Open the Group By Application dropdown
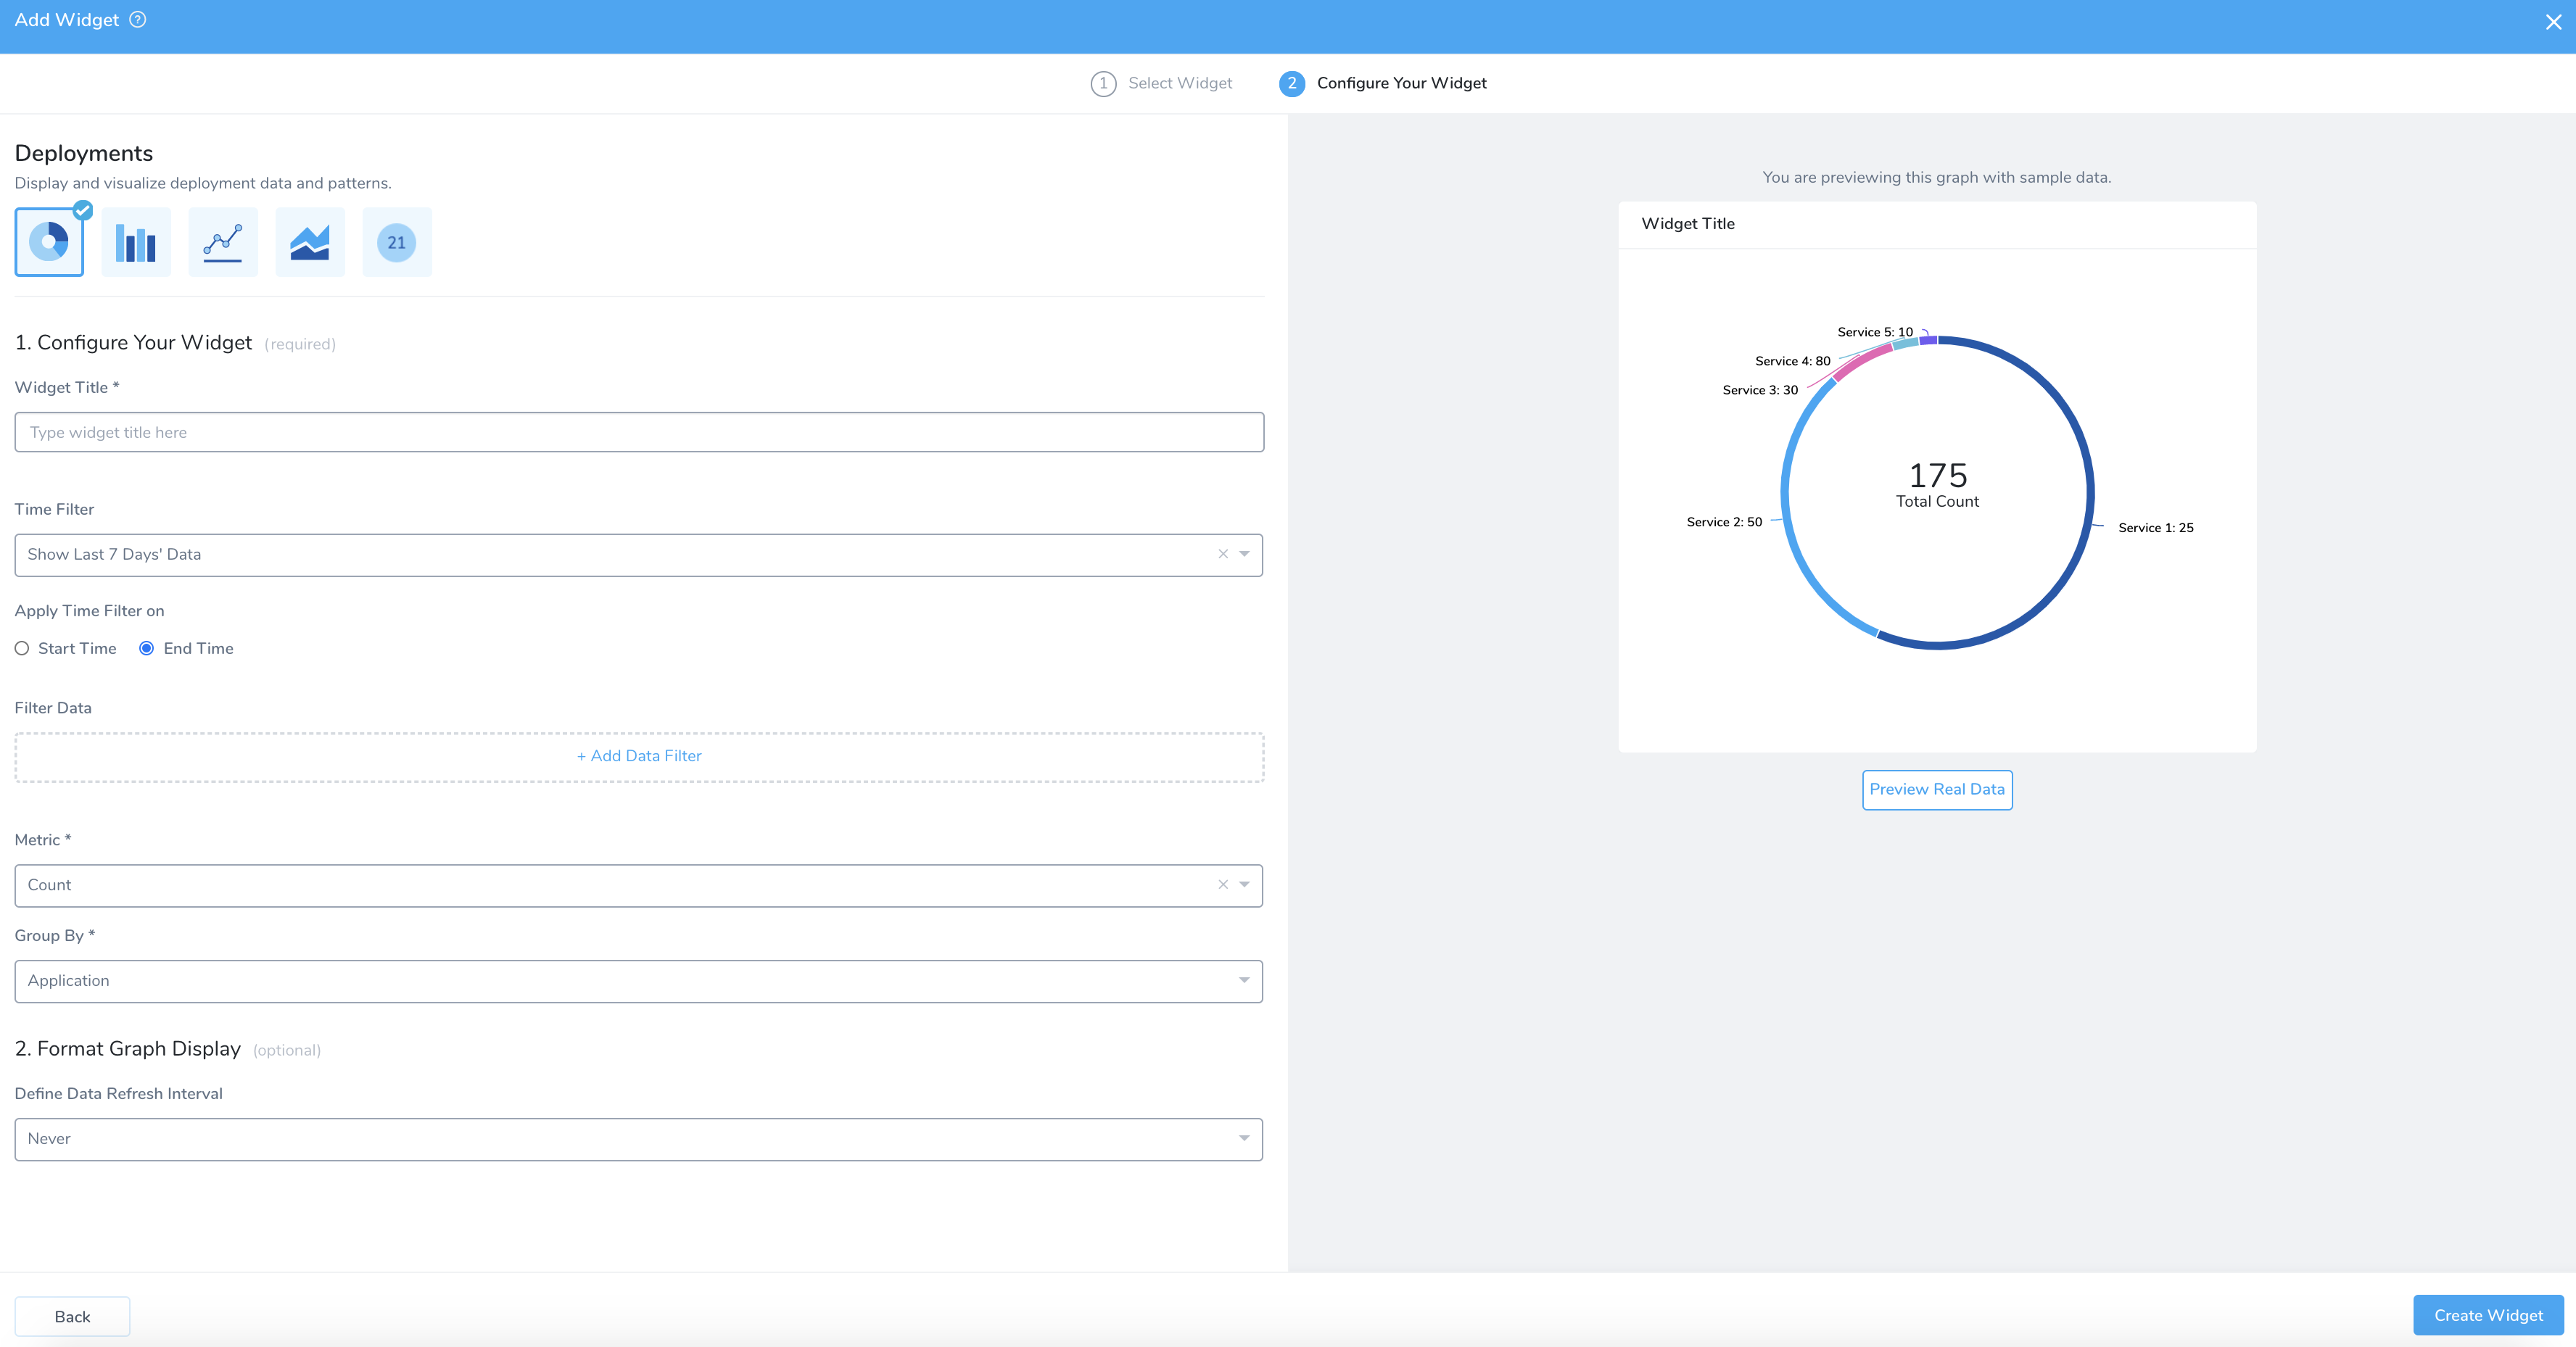2576x1347 pixels. tap(639, 981)
